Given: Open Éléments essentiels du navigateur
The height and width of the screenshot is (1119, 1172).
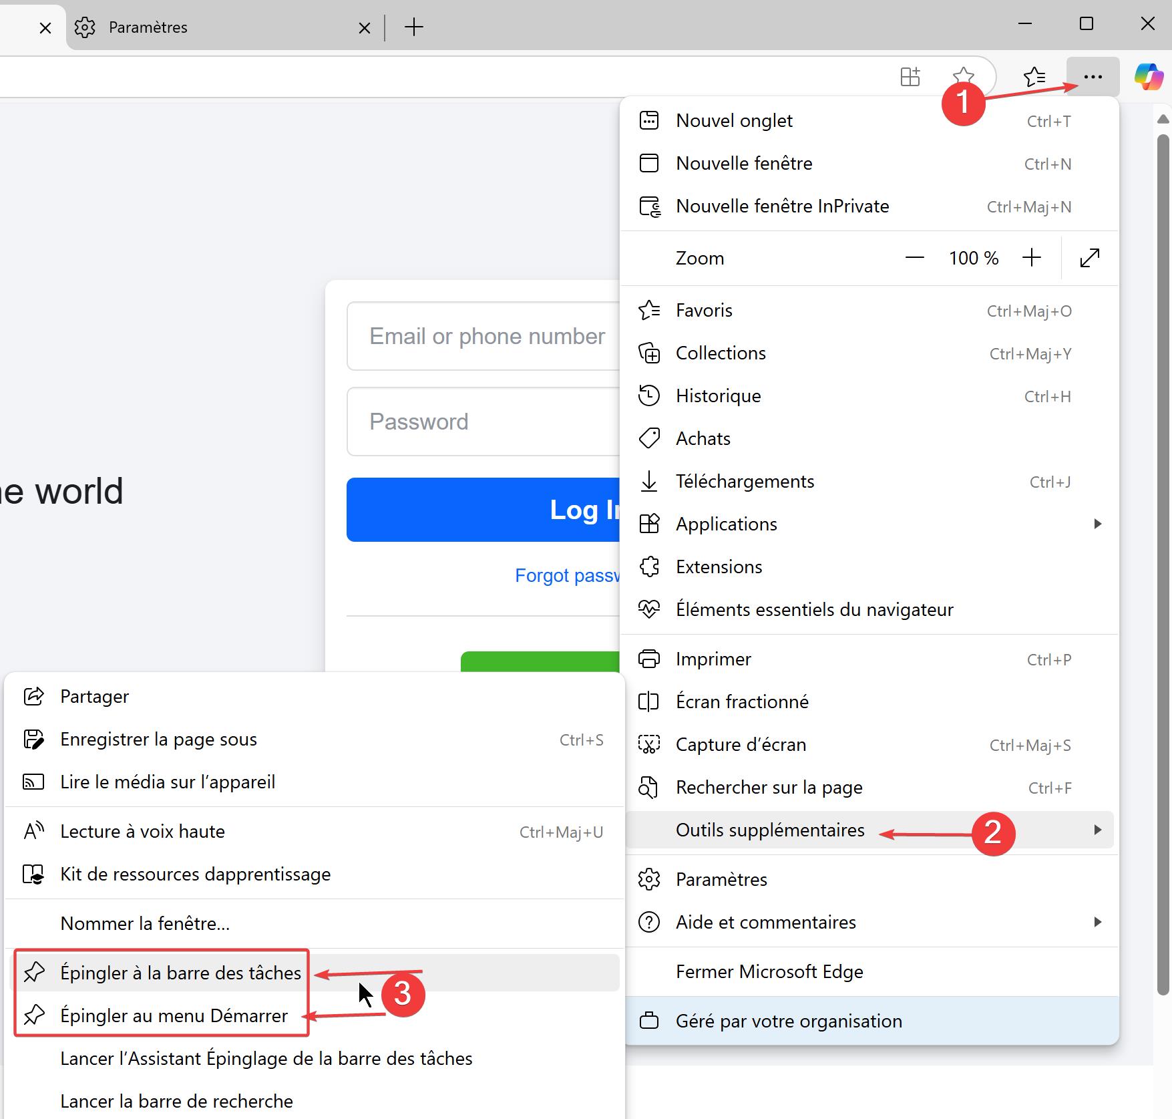Looking at the screenshot, I should pos(869,610).
